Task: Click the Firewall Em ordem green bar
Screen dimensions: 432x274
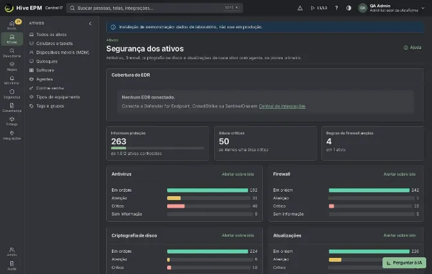Action: pyautogui.click(x=369, y=190)
